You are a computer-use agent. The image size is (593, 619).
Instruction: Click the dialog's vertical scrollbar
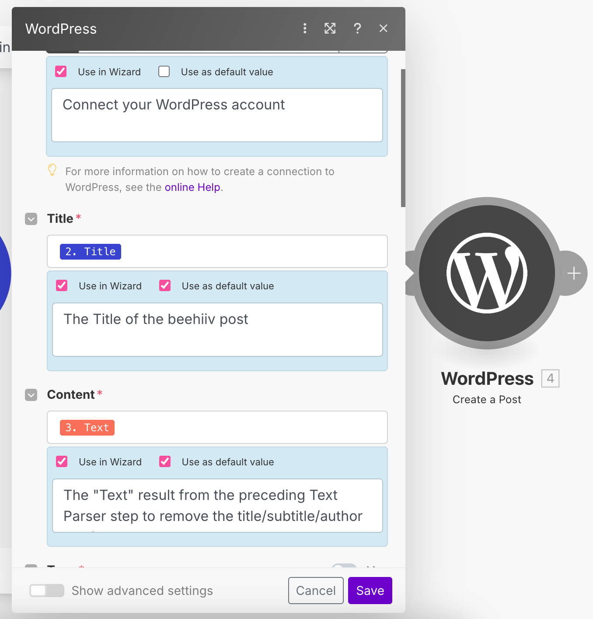click(403, 138)
